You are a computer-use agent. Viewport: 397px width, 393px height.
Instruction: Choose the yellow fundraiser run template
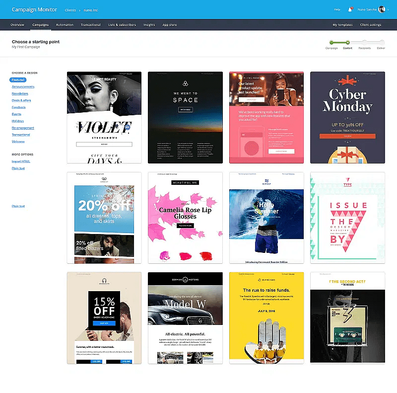coord(266,317)
